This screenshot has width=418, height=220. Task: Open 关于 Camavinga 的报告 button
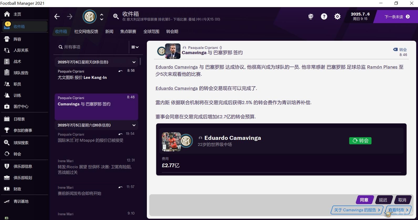click(x=357, y=210)
